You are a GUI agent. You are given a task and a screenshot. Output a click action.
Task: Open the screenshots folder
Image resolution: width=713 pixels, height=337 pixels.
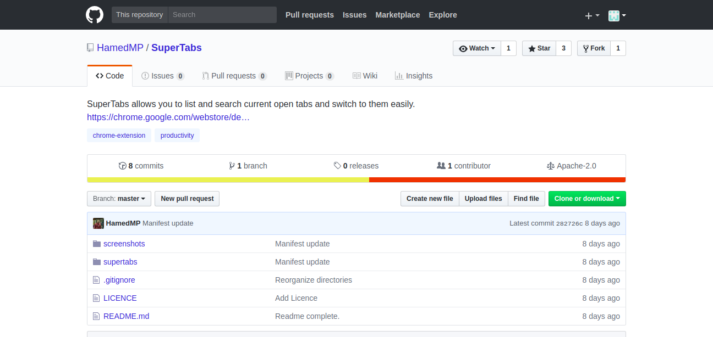(x=124, y=244)
